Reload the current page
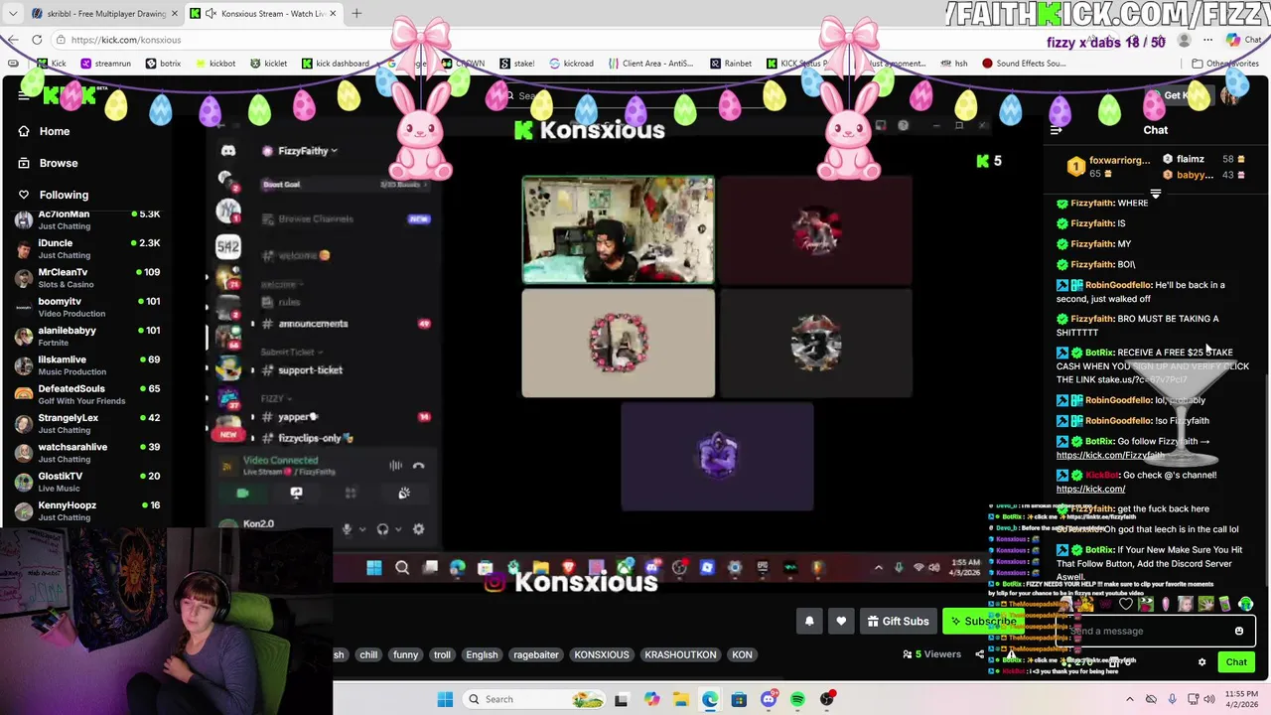 point(37,40)
